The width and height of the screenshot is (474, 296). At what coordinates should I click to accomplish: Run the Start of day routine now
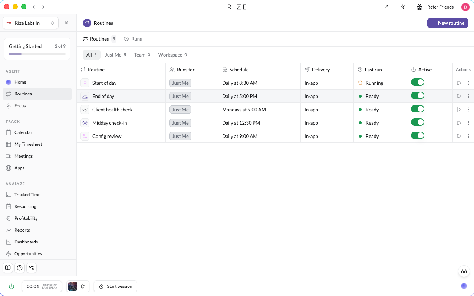[x=459, y=83]
